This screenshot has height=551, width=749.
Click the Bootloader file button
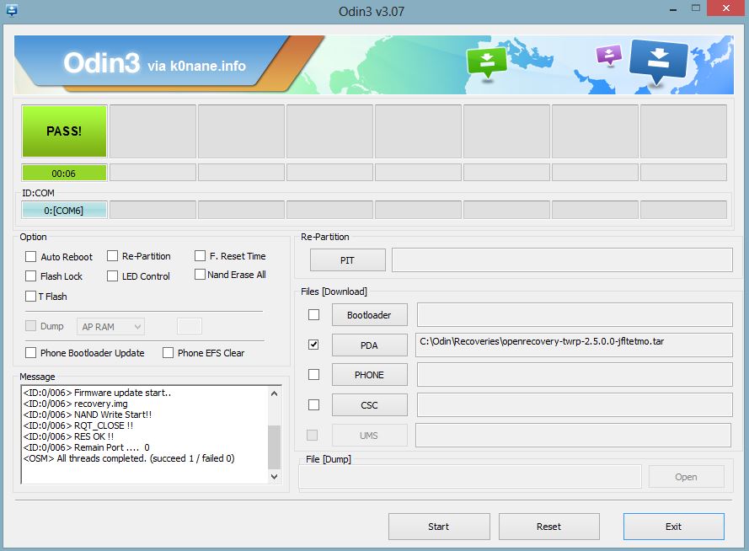click(x=369, y=315)
